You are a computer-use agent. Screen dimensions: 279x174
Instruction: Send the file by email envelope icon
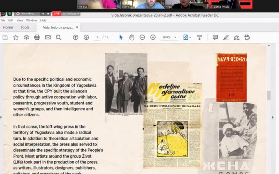(x=48, y=37)
